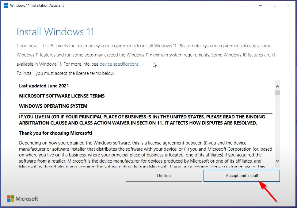Click the 'Good news!' requirements paragraph
Viewport: 297px width, 208px height.
(x=146, y=55)
